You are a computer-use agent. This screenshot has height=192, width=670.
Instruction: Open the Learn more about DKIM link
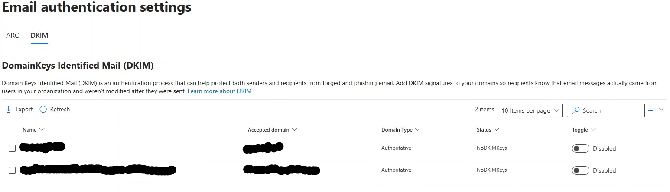click(219, 91)
